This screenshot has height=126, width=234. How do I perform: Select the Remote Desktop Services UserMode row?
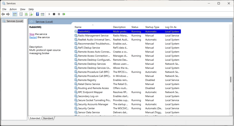pyautogui.click(x=128, y=68)
